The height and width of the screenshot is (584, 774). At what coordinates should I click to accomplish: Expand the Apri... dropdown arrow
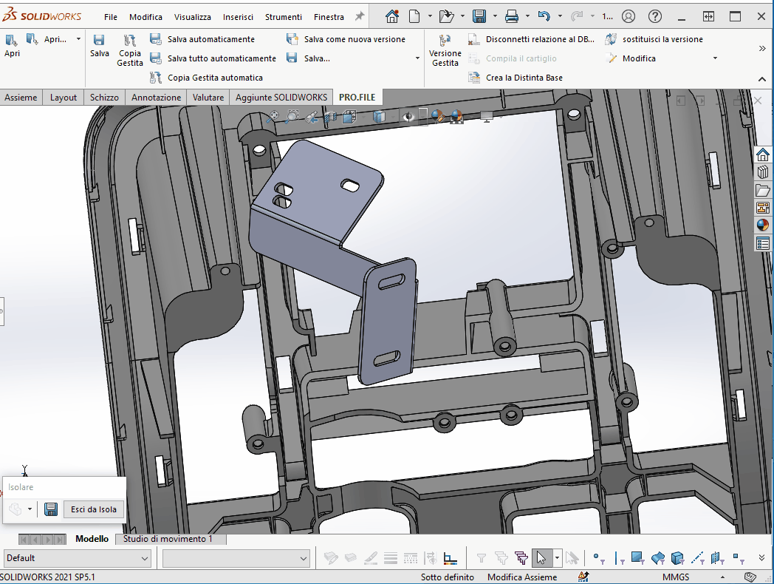78,39
